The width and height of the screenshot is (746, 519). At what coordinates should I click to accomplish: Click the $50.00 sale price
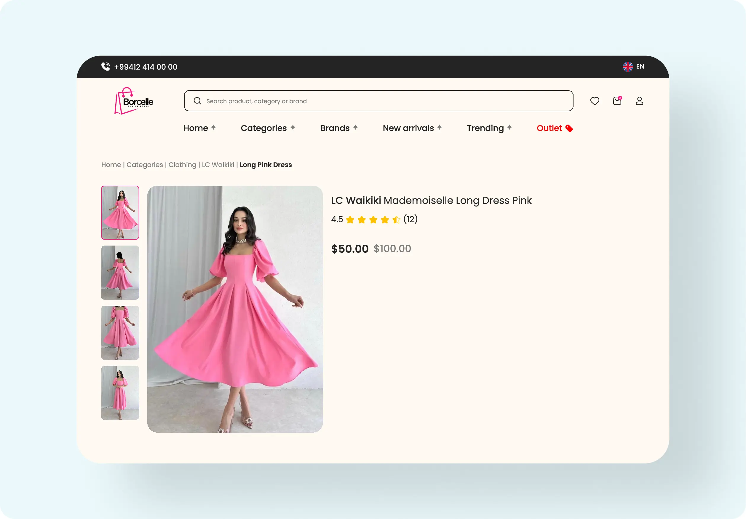click(x=350, y=249)
